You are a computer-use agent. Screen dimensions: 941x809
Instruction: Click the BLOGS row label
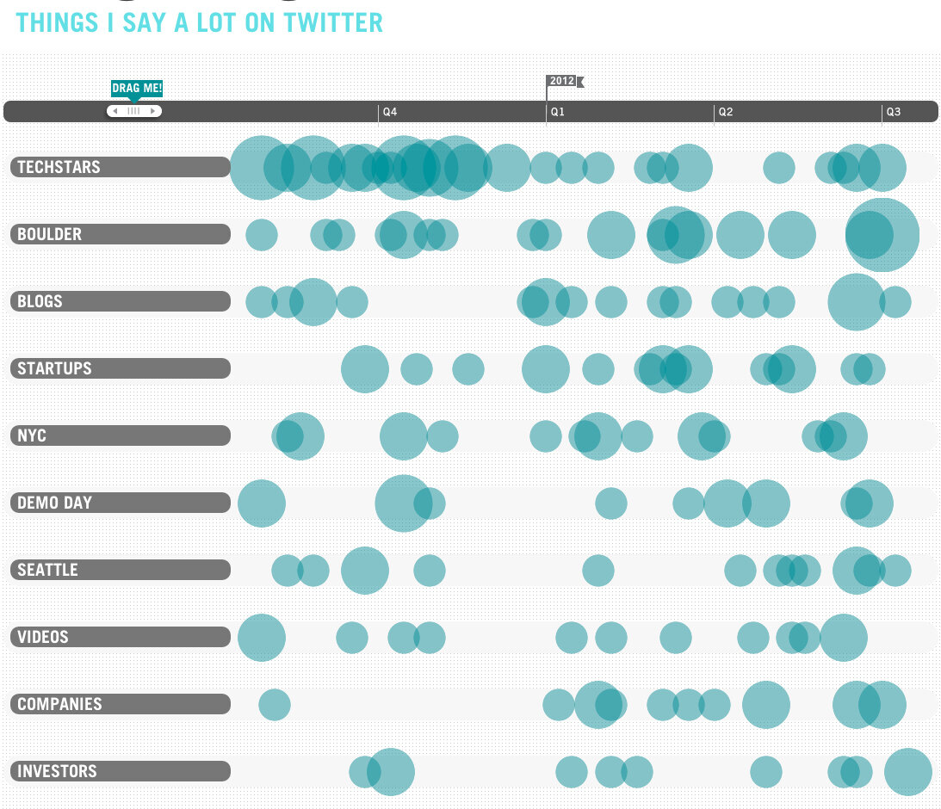120,301
